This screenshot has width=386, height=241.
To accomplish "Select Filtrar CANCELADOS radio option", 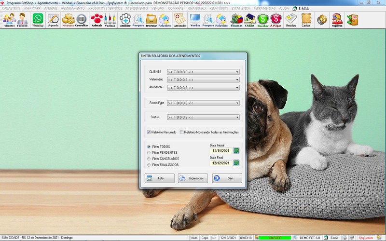I will (x=149, y=159).
